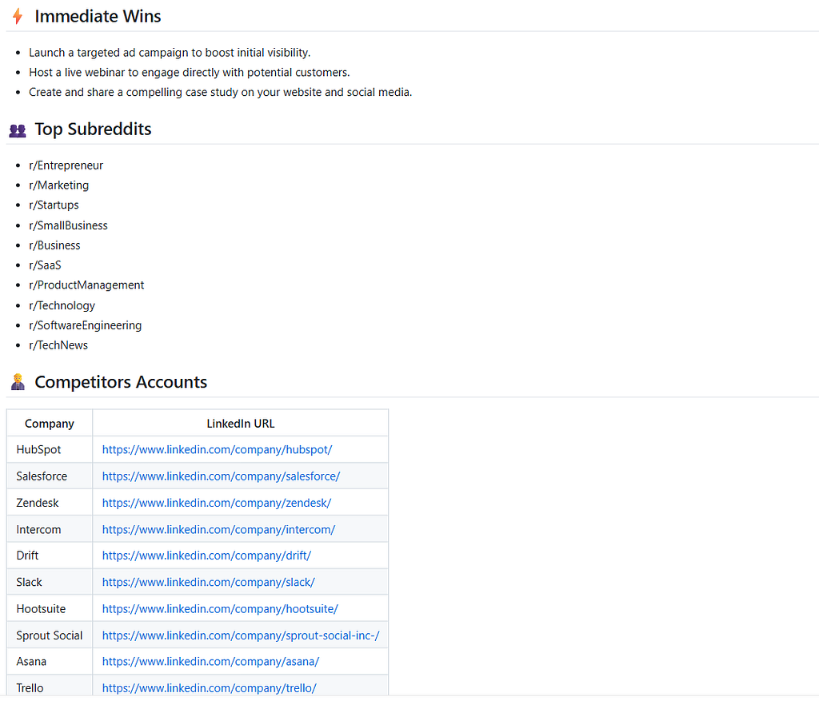
Task: Open the Salesforce LinkedIn company link
Action: tap(221, 476)
